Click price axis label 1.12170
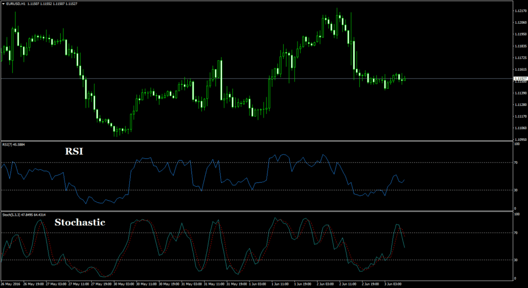 pyautogui.click(x=521, y=11)
